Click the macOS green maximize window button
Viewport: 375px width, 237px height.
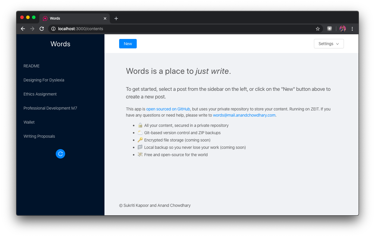pyautogui.click(x=34, y=18)
